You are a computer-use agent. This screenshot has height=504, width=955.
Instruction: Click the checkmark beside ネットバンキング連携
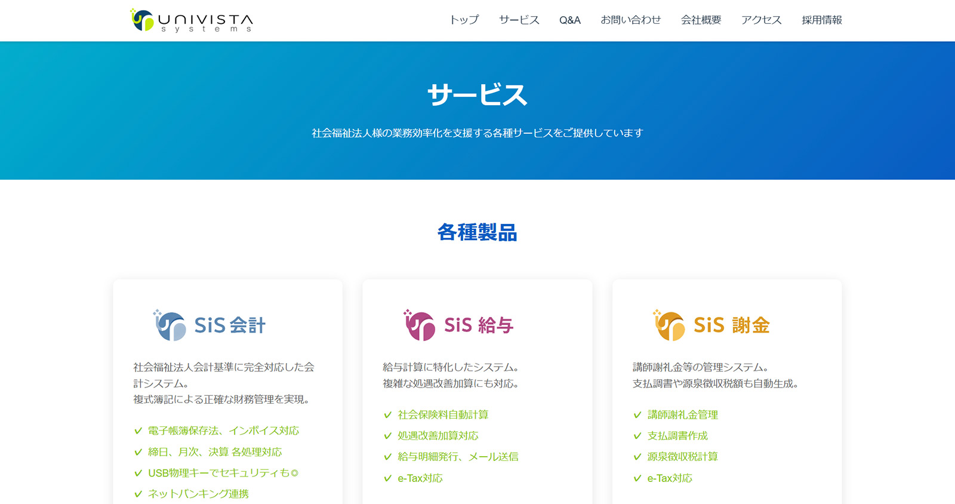(138, 494)
